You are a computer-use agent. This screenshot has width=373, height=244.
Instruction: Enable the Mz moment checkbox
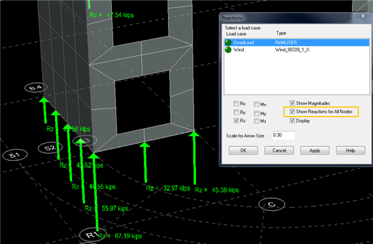[x=256, y=121]
